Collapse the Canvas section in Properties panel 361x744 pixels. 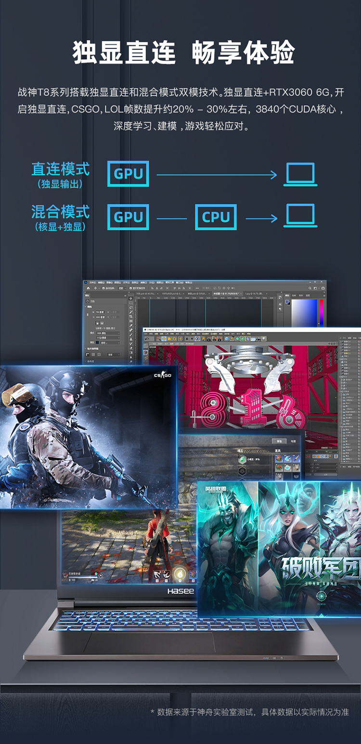pyautogui.click(x=86, y=307)
